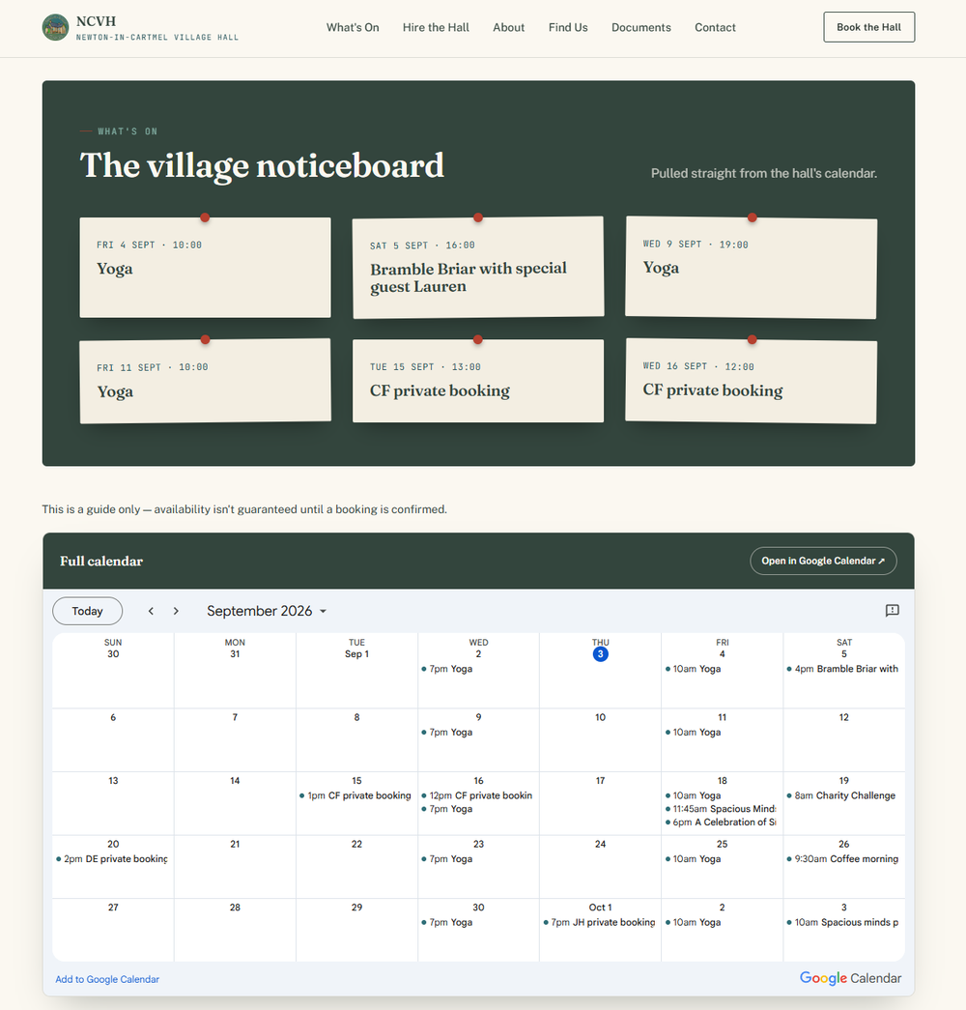Open the Fri 11 Sept Yoga note
The image size is (966, 1010).
205,382
